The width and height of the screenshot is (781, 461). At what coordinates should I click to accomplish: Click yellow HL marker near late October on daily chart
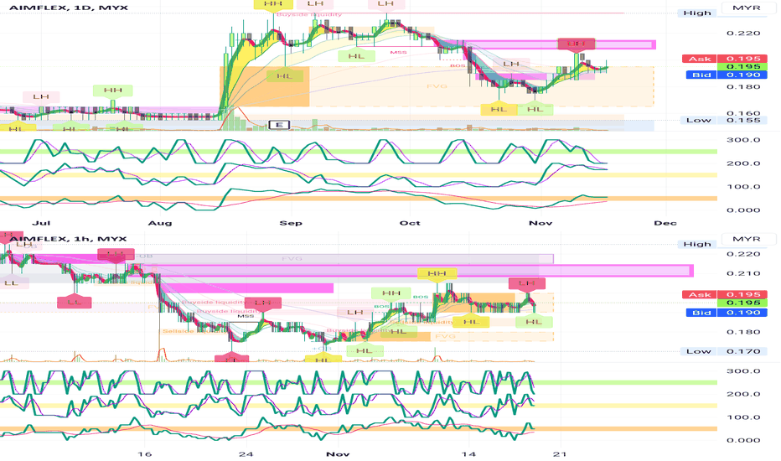click(499, 109)
